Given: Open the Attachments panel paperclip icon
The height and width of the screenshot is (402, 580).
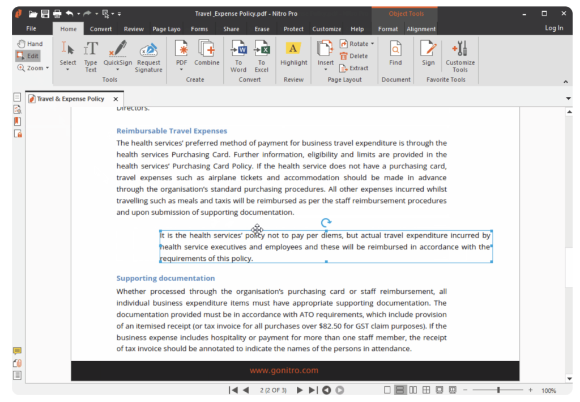Looking at the screenshot, I should pos(17,363).
